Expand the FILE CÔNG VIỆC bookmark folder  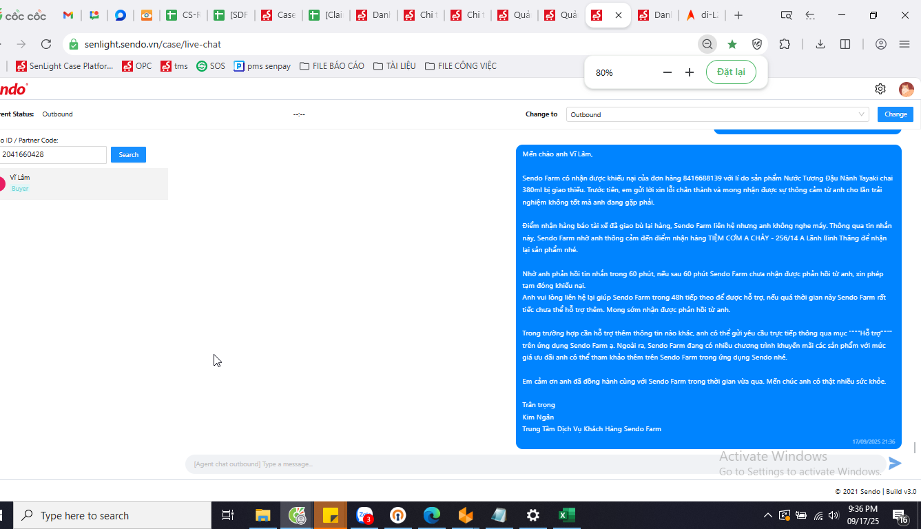[x=461, y=66]
